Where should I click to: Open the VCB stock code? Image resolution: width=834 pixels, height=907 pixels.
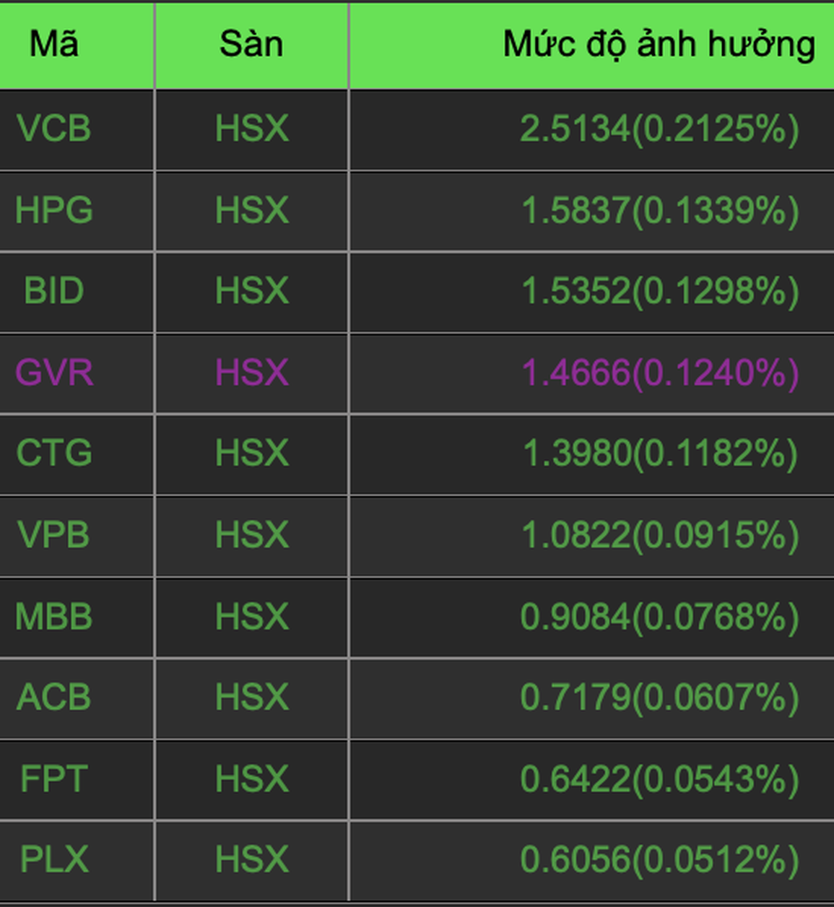pos(54,129)
